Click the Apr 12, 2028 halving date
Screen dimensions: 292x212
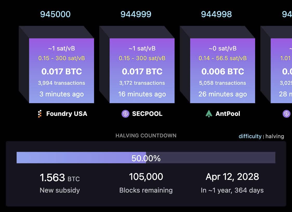coord(232,177)
